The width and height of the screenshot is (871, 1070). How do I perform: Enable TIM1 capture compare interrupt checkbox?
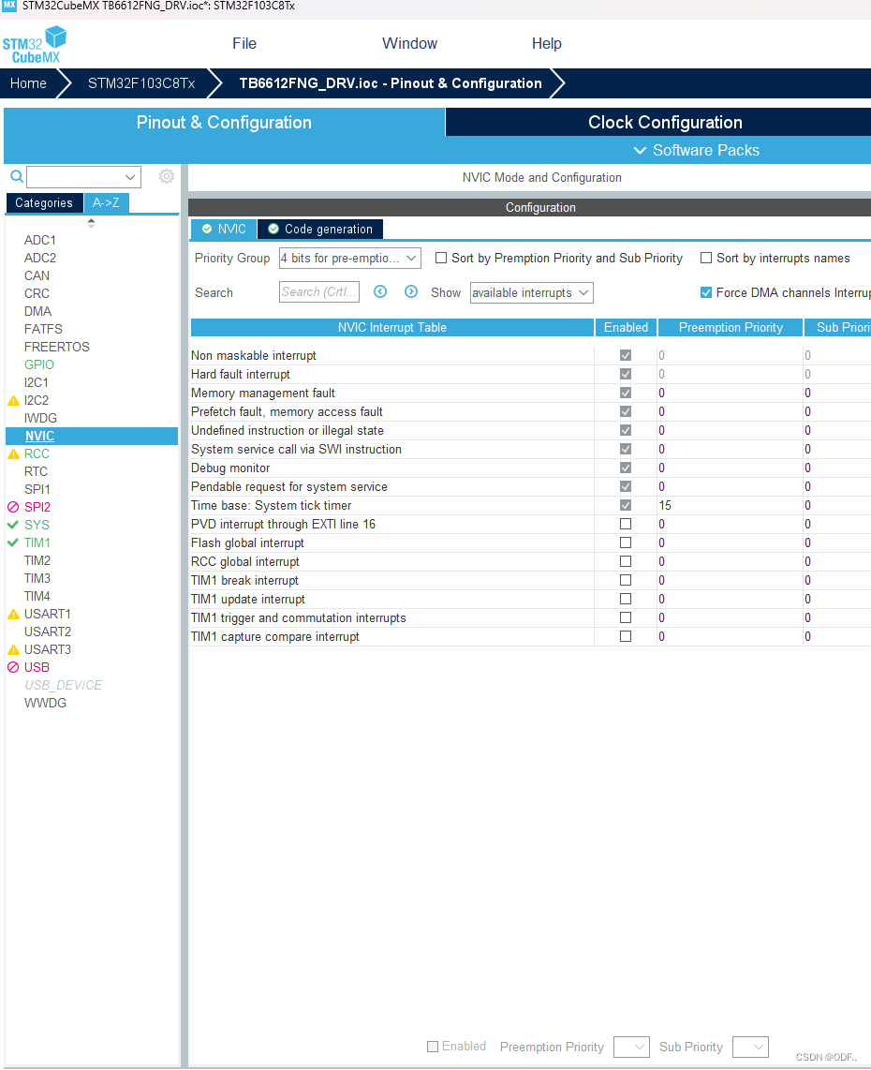pyautogui.click(x=626, y=636)
